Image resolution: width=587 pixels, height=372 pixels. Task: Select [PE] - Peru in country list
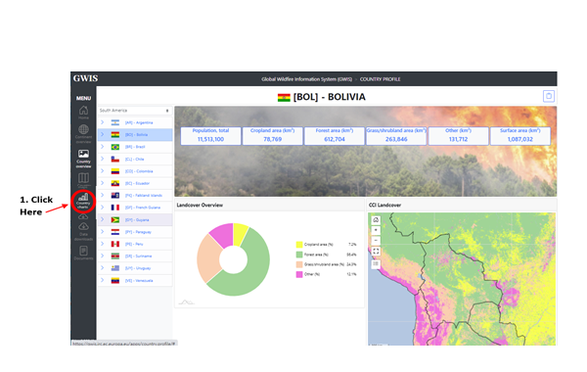click(135, 244)
